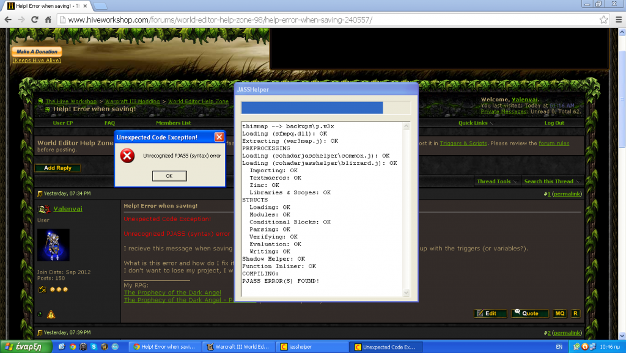Image resolution: width=626 pixels, height=353 pixels.
Task: Click the post icon beside 'Yesterday, 07:39 PM'
Action: click(x=40, y=333)
